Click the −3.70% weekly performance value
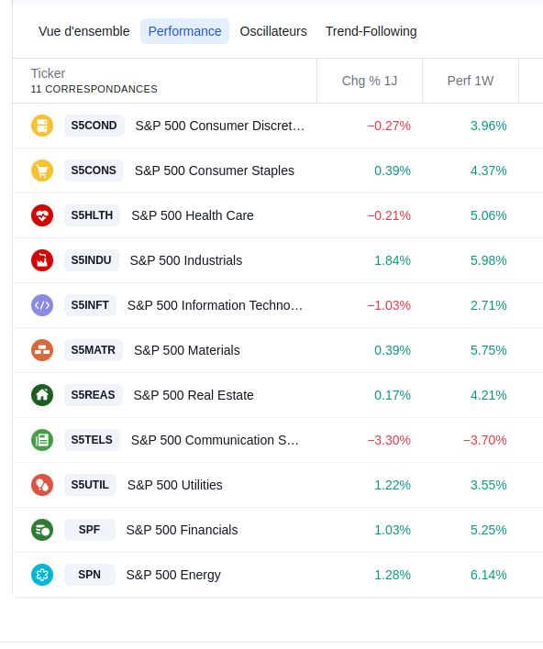This screenshot has height=649, width=543. tap(485, 440)
